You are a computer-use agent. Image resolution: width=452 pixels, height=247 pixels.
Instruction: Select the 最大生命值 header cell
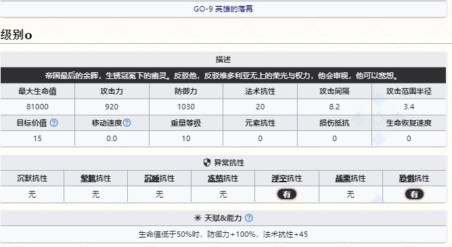(37, 91)
